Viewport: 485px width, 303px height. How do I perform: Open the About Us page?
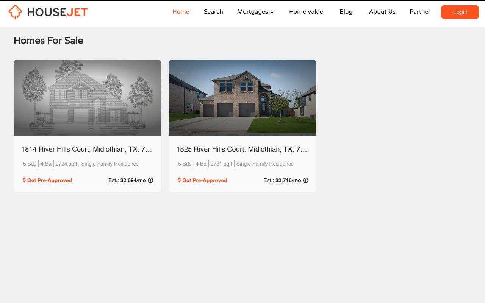[x=382, y=12]
